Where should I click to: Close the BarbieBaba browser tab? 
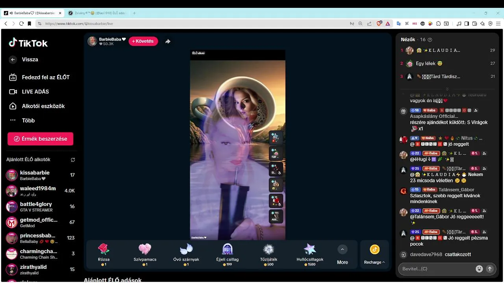tap(60, 13)
